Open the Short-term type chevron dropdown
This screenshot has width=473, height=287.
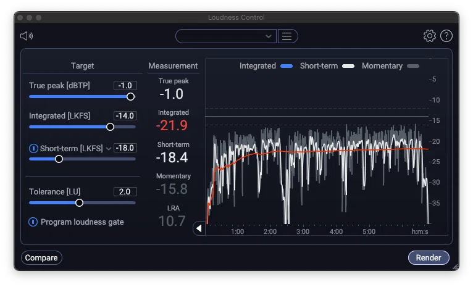pyautogui.click(x=109, y=148)
